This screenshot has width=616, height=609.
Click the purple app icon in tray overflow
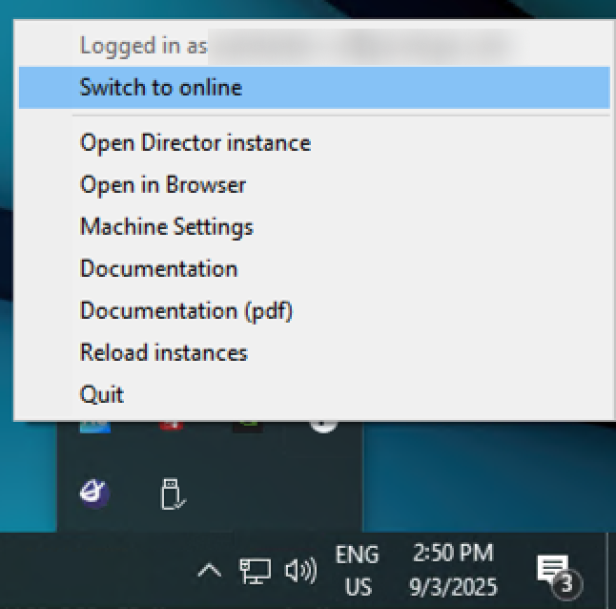(94, 493)
